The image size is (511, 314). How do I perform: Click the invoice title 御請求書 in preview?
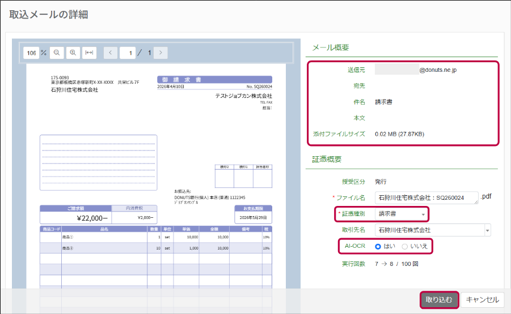pos(214,79)
